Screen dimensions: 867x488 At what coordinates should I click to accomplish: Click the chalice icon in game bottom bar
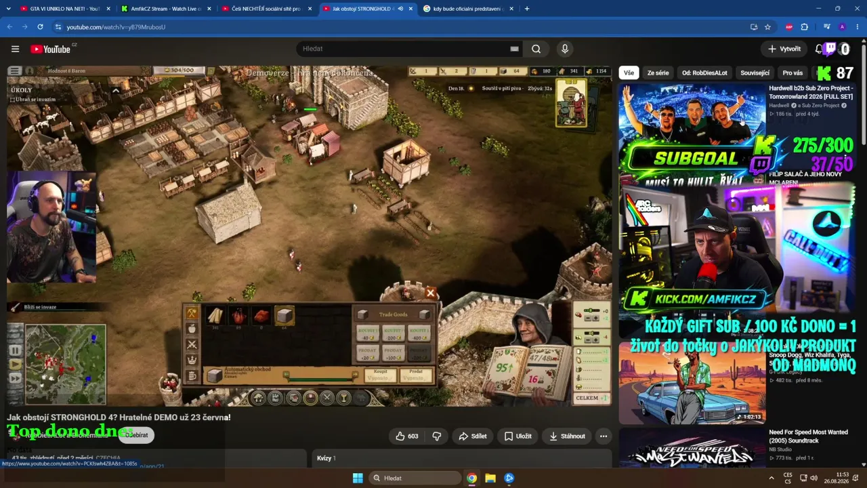(x=343, y=398)
